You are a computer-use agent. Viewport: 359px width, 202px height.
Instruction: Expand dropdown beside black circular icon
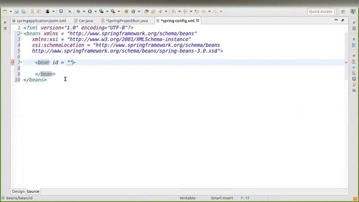pyautogui.click(x=53, y=11)
